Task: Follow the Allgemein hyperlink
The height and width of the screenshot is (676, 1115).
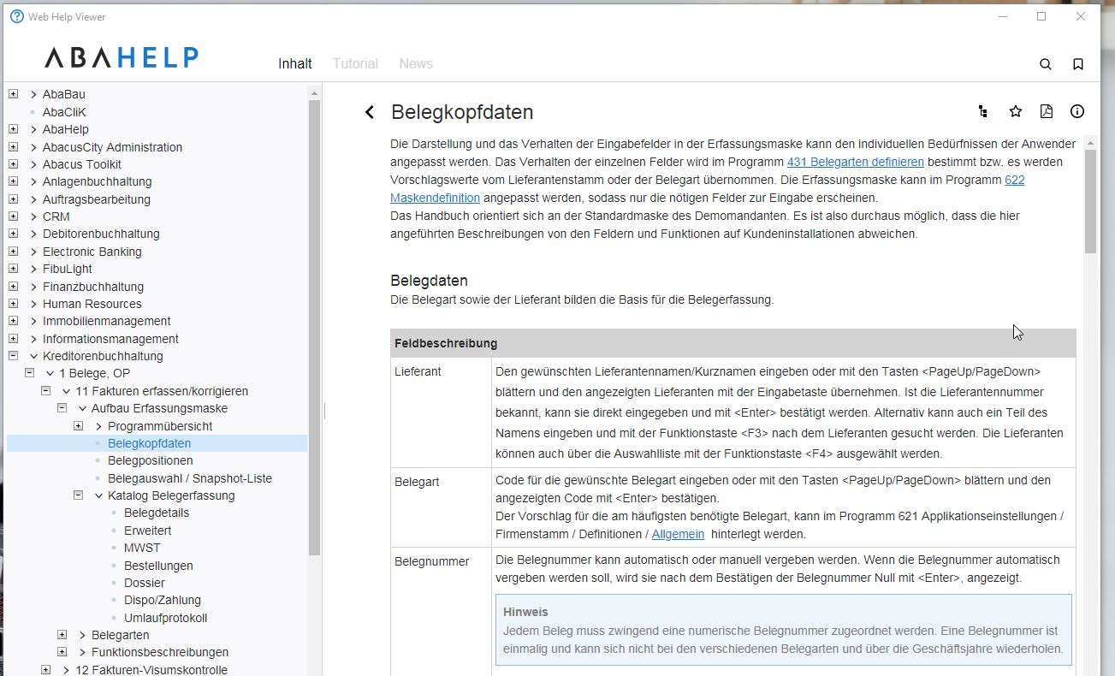Action: [x=678, y=534]
